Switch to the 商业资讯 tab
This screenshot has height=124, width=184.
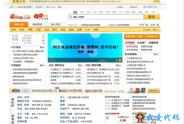tap(37, 25)
